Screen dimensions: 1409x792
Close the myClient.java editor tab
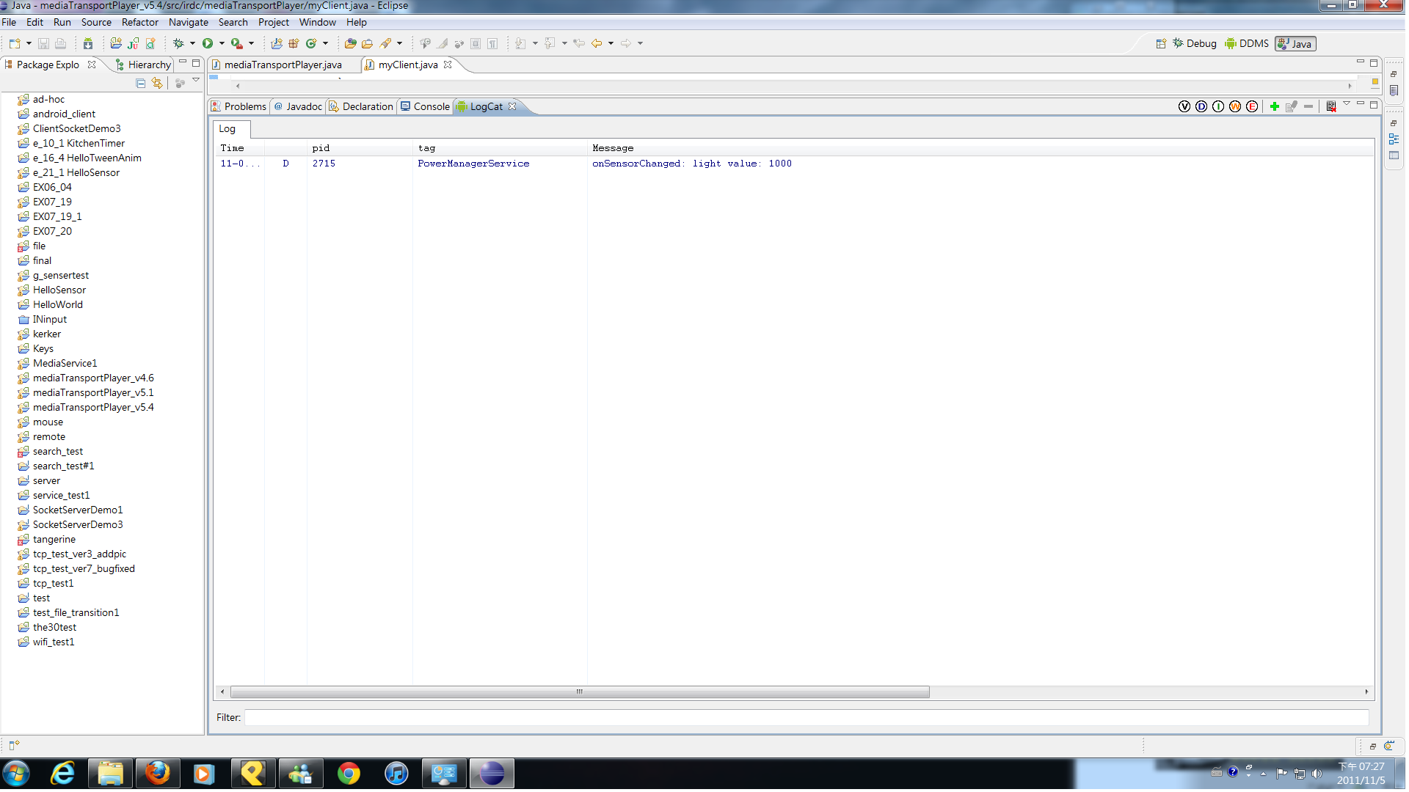(448, 65)
